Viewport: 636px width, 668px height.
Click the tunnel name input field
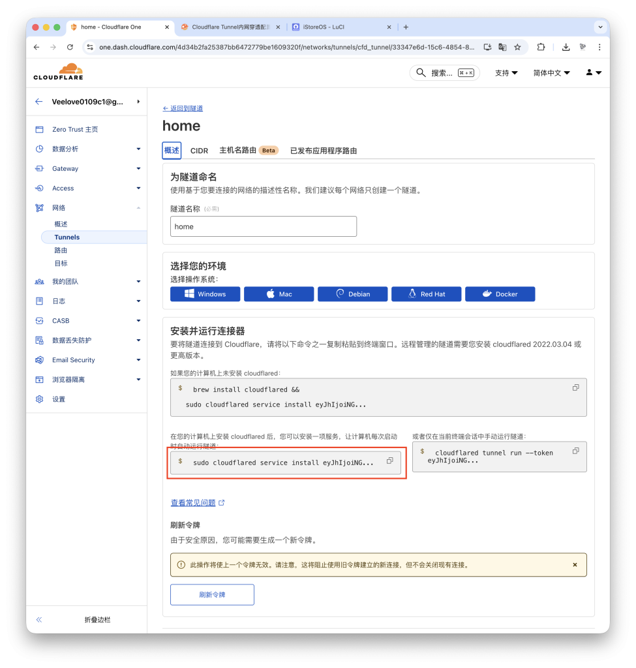tap(263, 226)
